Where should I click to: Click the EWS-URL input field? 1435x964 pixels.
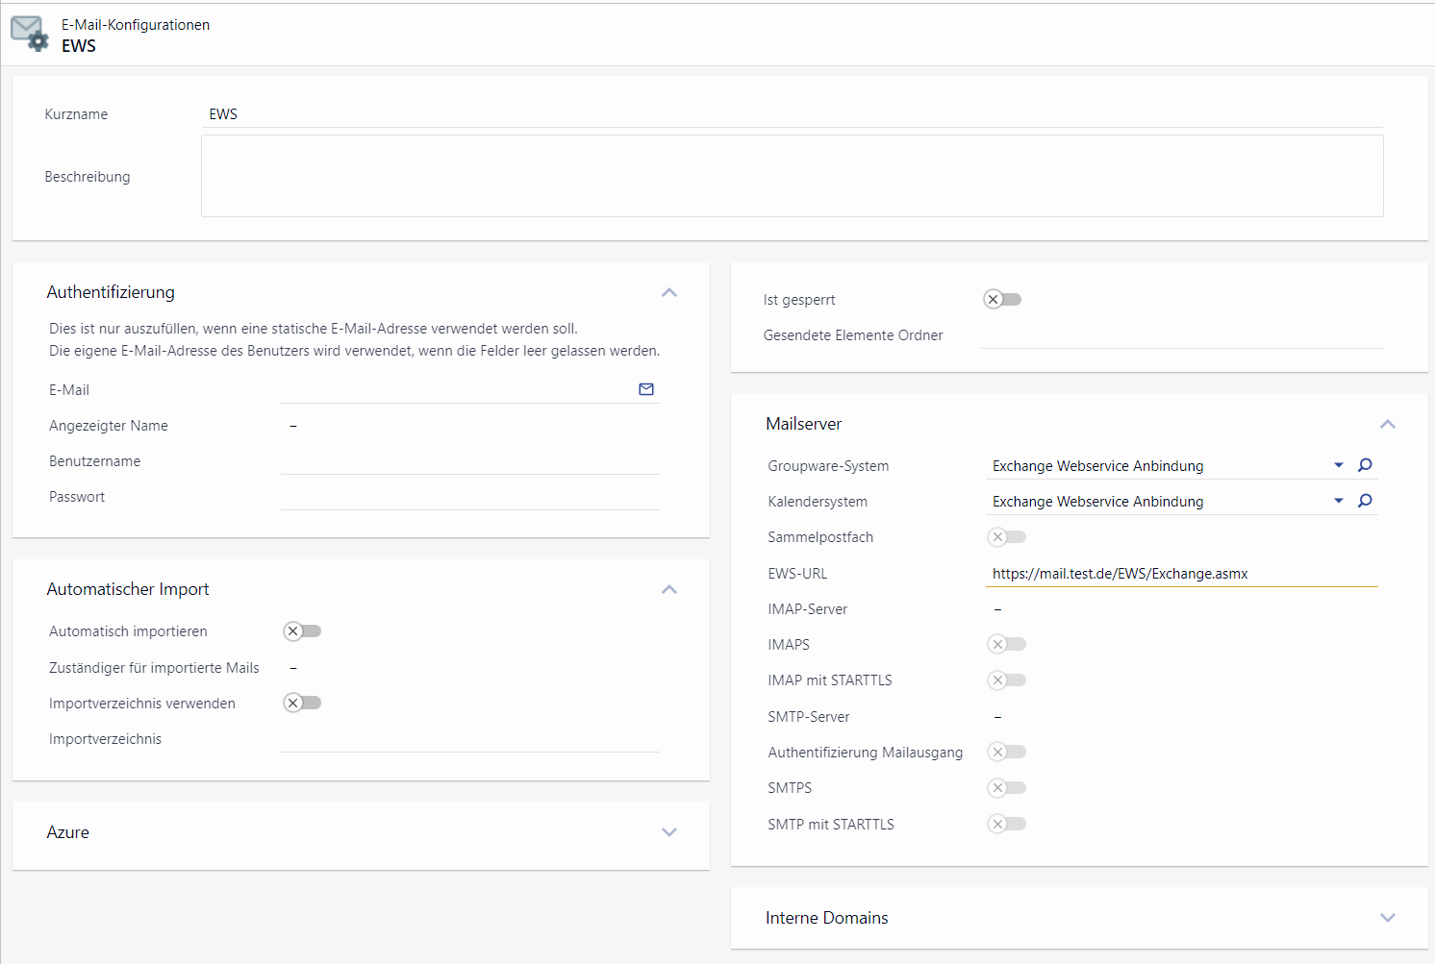pos(1181,574)
